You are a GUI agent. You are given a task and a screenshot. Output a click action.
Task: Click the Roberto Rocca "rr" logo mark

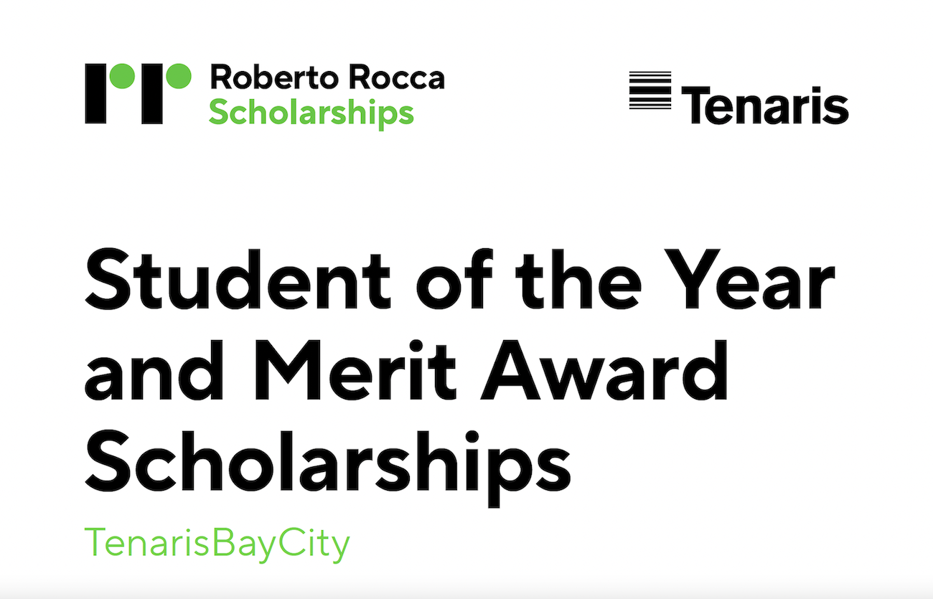point(138,93)
